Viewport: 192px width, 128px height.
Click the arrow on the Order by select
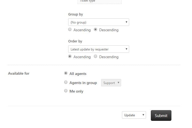tap(126, 49)
